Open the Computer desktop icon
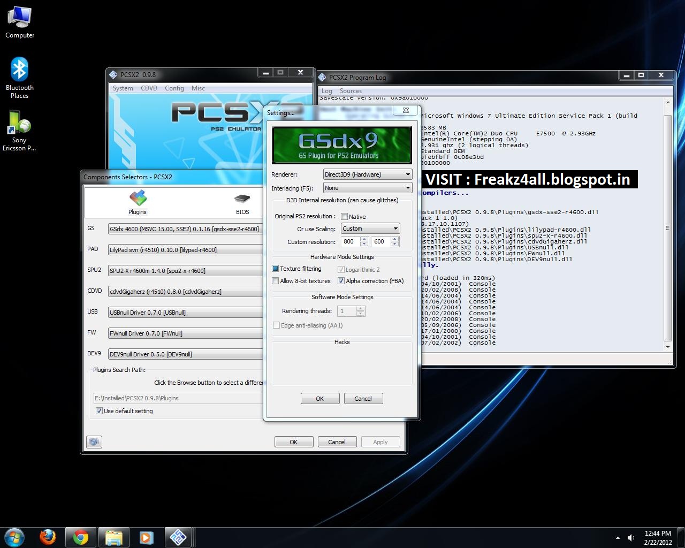The image size is (685, 548). (x=20, y=22)
